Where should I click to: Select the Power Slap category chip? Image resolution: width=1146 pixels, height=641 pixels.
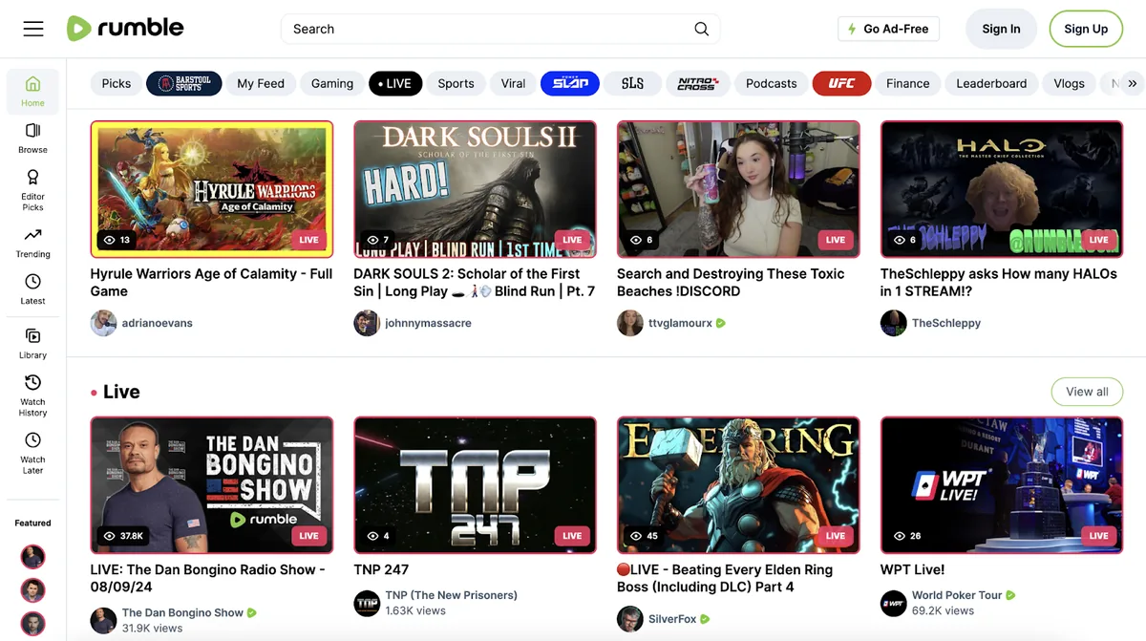[570, 83]
